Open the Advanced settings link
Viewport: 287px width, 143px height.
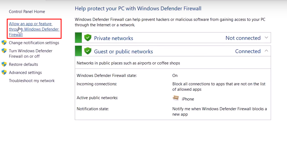[25, 73]
